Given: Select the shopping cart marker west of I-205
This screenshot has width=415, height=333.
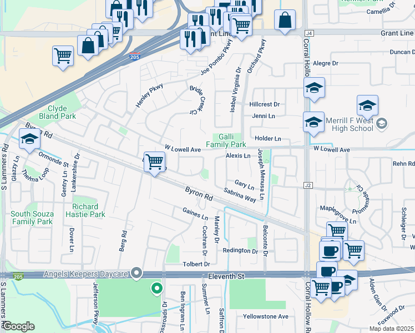Looking at the screenshot, I should tap(63, 57).
